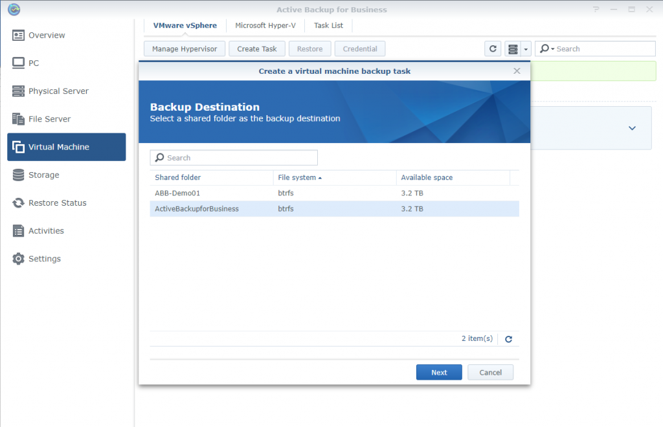Click the shared folder search field
Viewport: 663px width, 427px height.
234,158
